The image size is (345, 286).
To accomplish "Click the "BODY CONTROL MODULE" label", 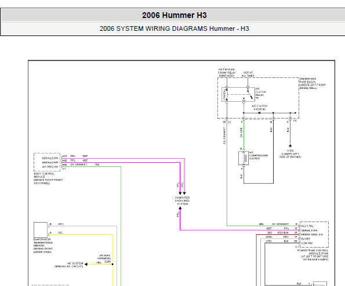I will tap(44, 176).
